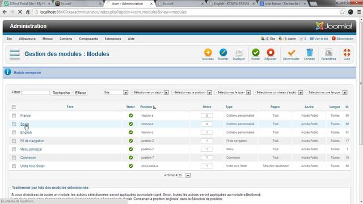363x204 pixels.
Task: Click the Rechercher button
Action: click(x=61, y=93)
